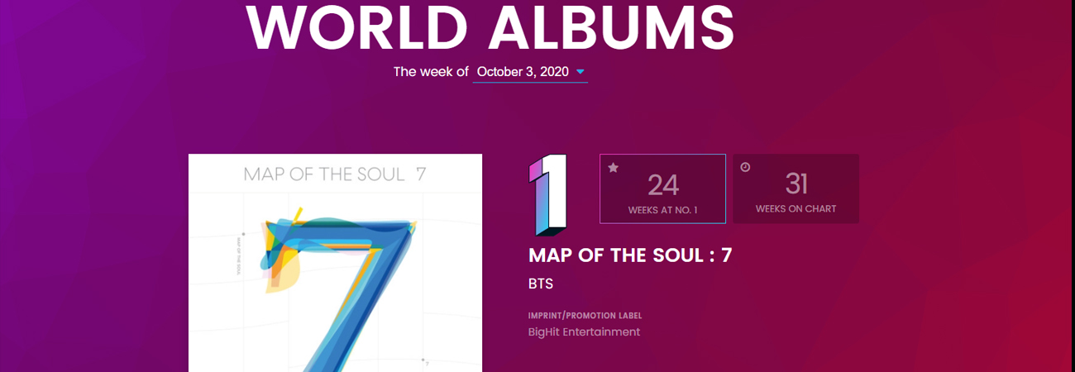
Task: Click the "The week of" label text
Action: tap(430, 72)
